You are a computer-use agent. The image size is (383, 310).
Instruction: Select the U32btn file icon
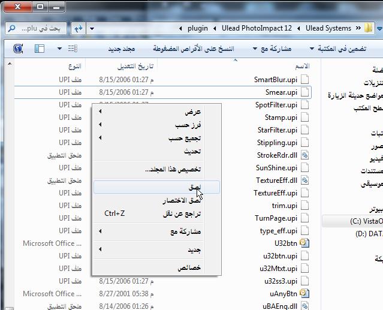tap(305, 243)
